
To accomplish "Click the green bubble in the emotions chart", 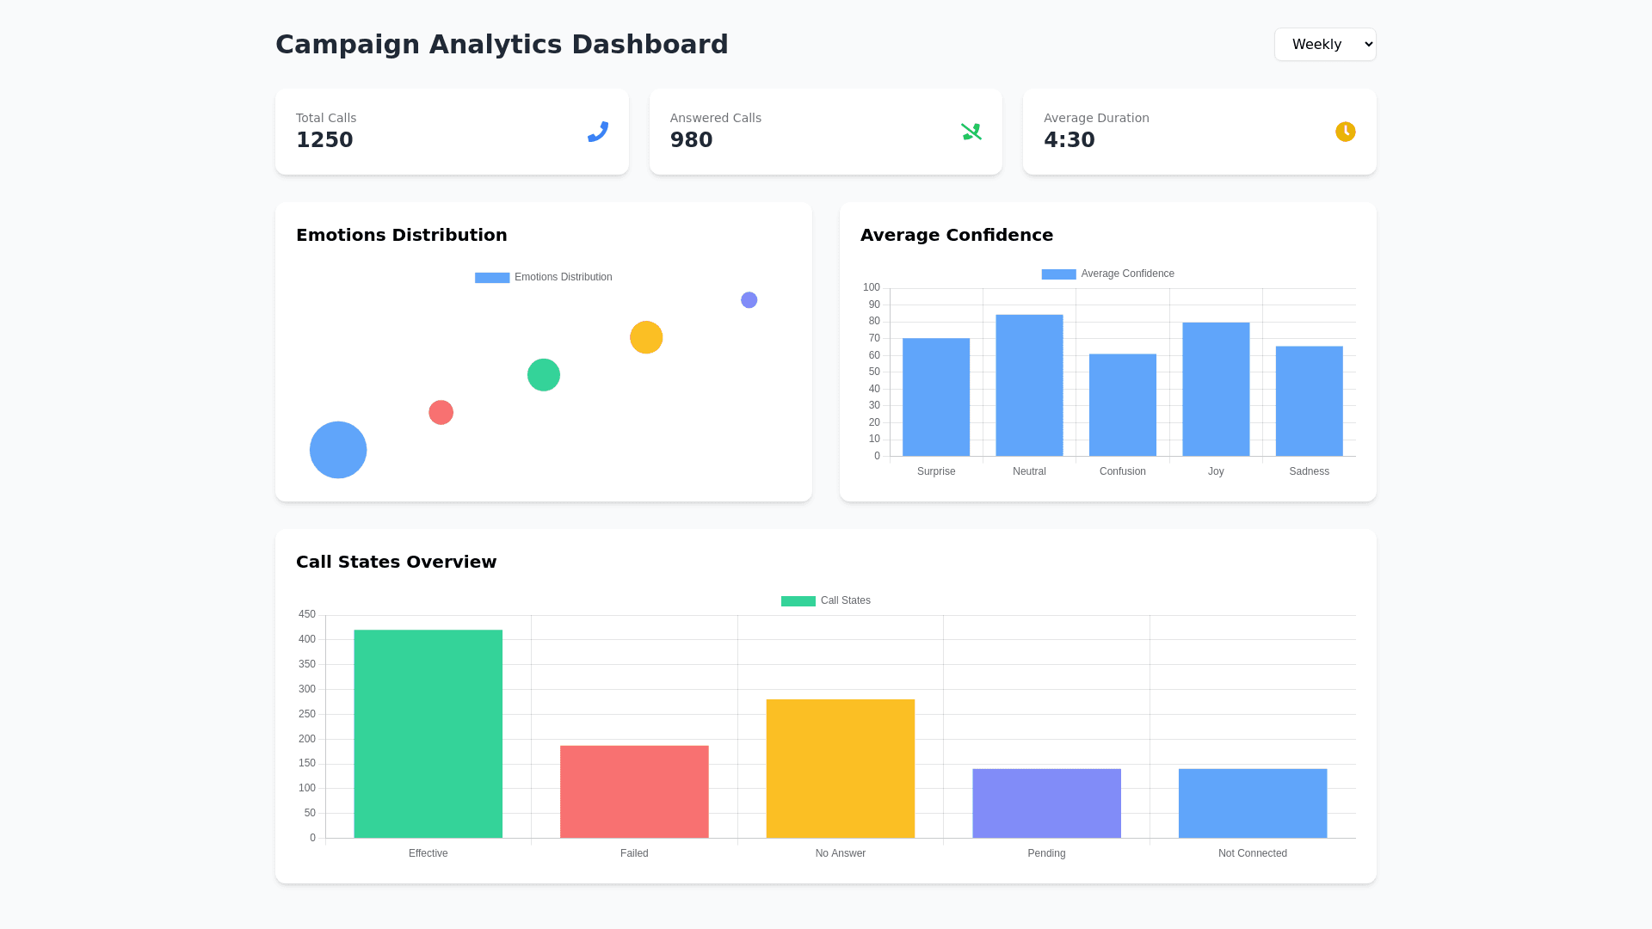I will coord(543,375).
